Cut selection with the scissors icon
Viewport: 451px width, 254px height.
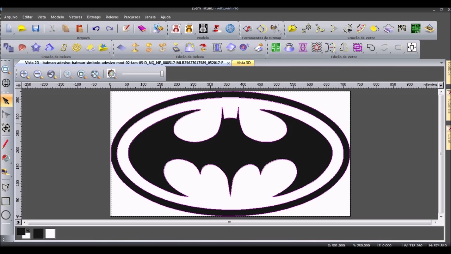coord(52,29)
